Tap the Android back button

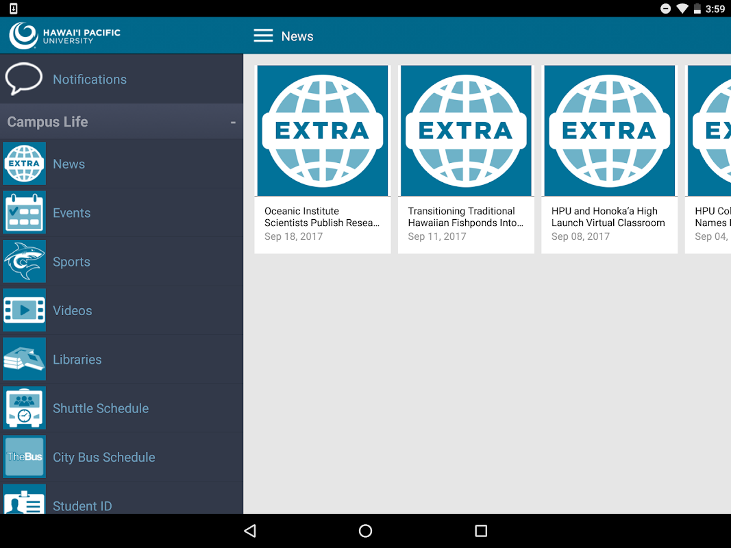point(250,531)
